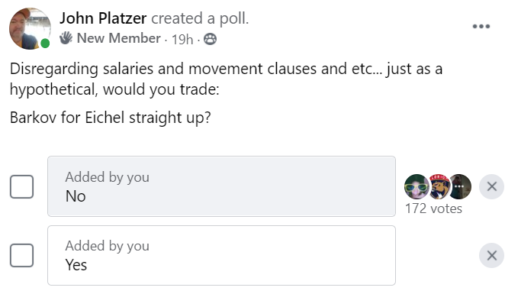Show more voters via ellipsis avatar
Viewport: 505px width, 294px height.
[461, 186]
